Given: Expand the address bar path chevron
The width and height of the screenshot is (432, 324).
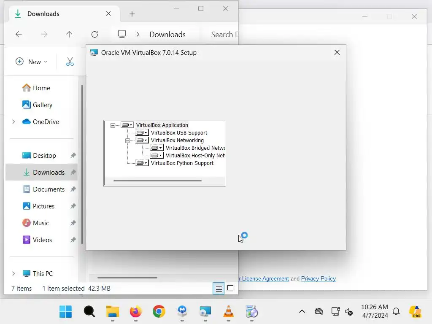Looking at the screenshot, I should [x=138, y=35].
